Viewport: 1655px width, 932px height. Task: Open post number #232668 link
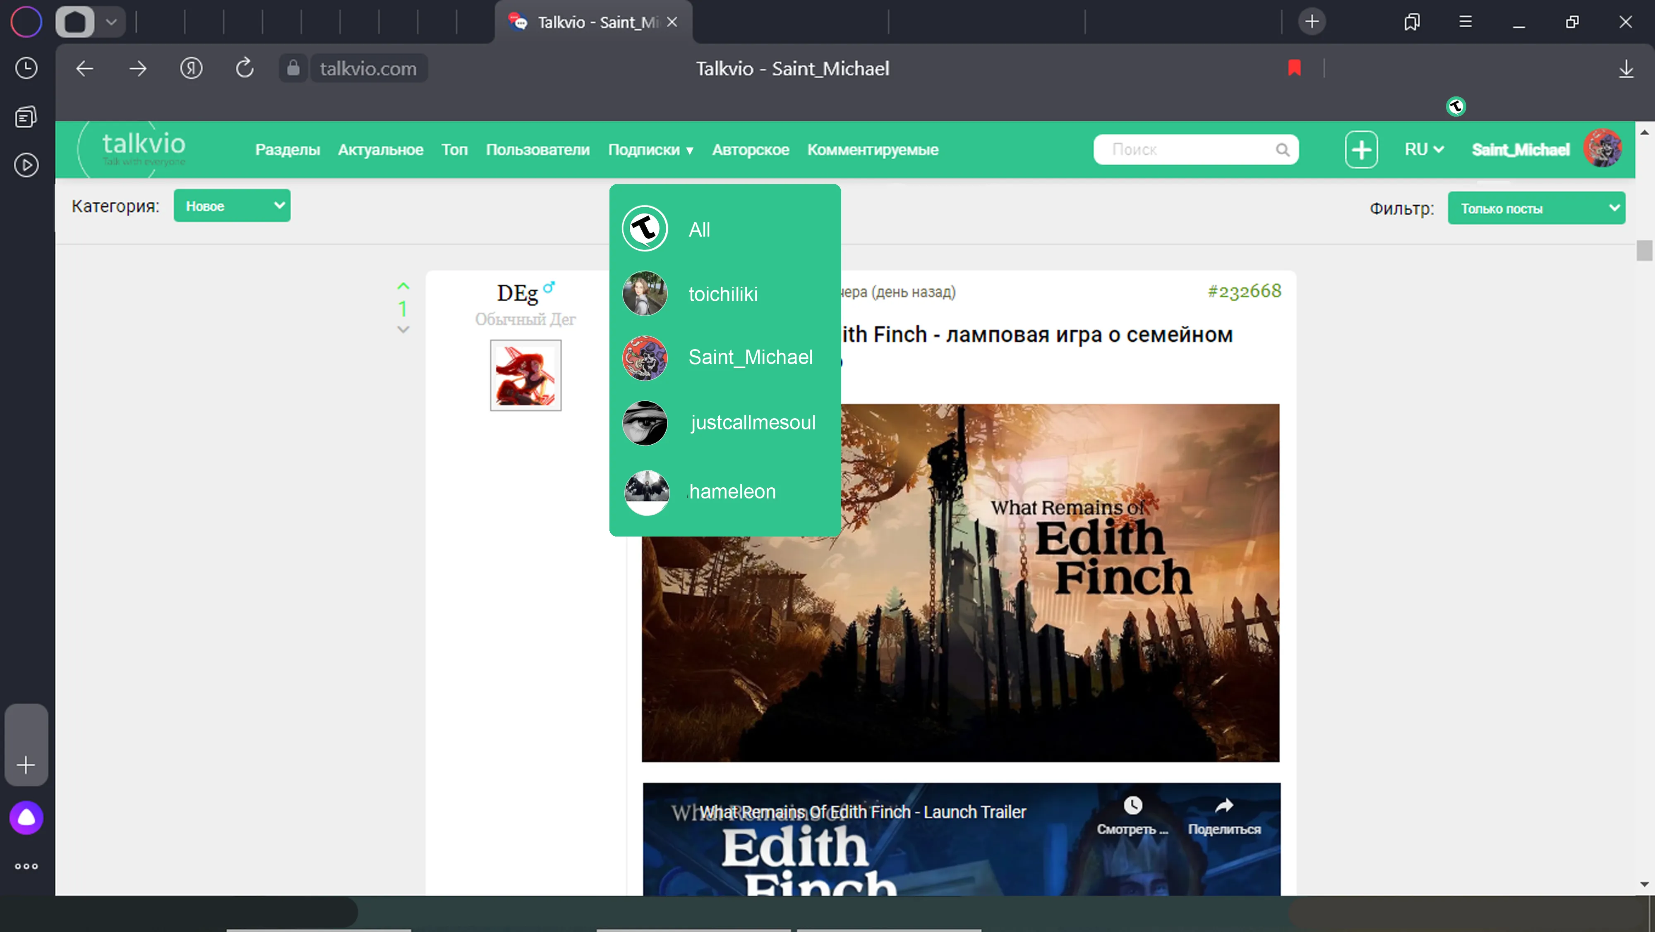tap(1245, 291)
